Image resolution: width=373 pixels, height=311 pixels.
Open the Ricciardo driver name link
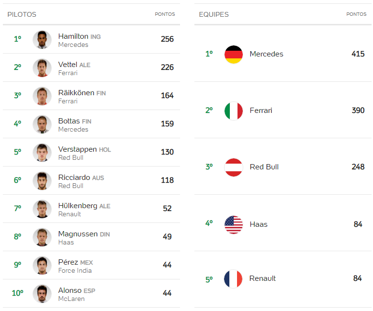(x=74, y=178)
